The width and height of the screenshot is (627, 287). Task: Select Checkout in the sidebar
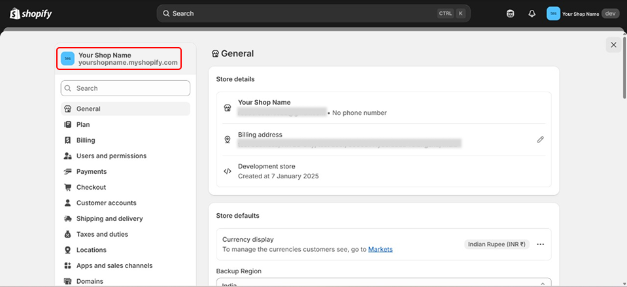coord(91,187)
